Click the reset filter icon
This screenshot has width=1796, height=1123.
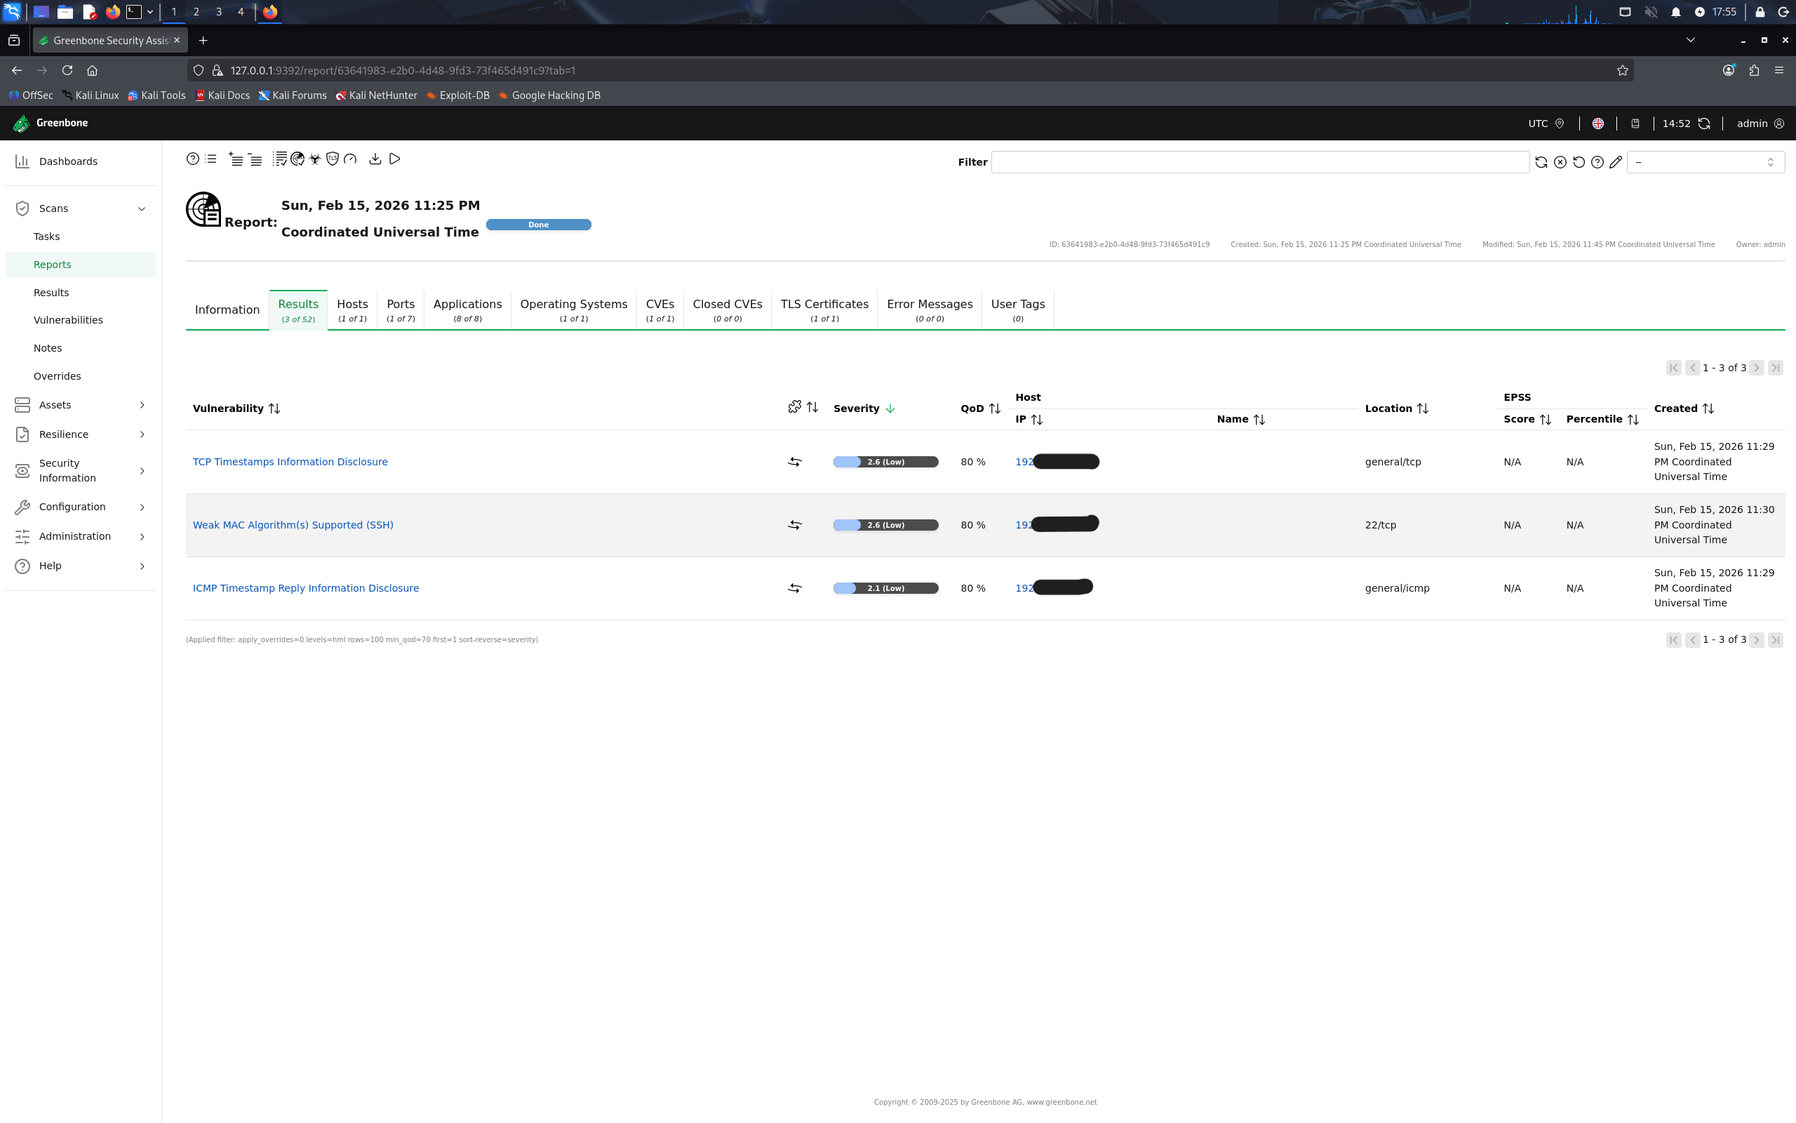point(1579,162)
